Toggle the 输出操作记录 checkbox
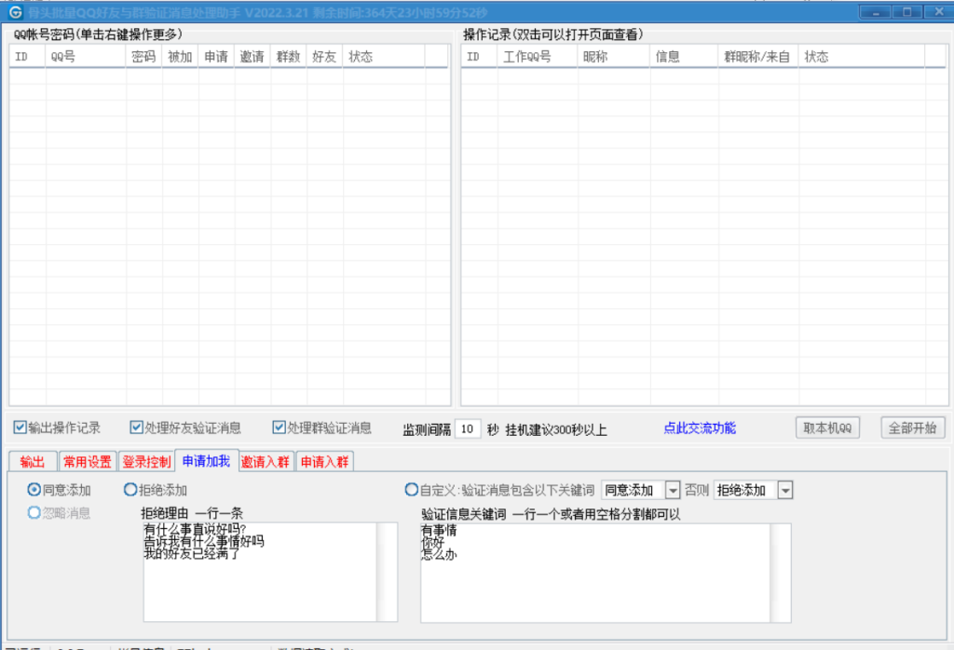Screen dimensions: 954x650 point(20,428)
